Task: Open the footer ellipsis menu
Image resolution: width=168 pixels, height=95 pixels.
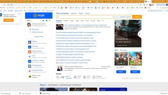Action: click(141, 78)
